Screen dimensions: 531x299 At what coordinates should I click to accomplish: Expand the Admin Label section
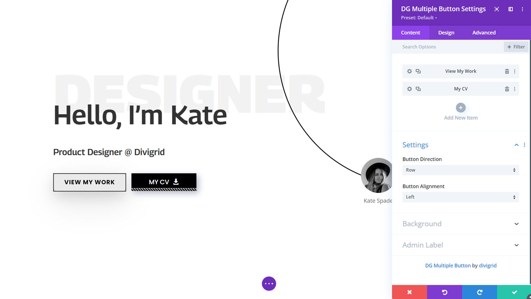click(x=460, y=245)
